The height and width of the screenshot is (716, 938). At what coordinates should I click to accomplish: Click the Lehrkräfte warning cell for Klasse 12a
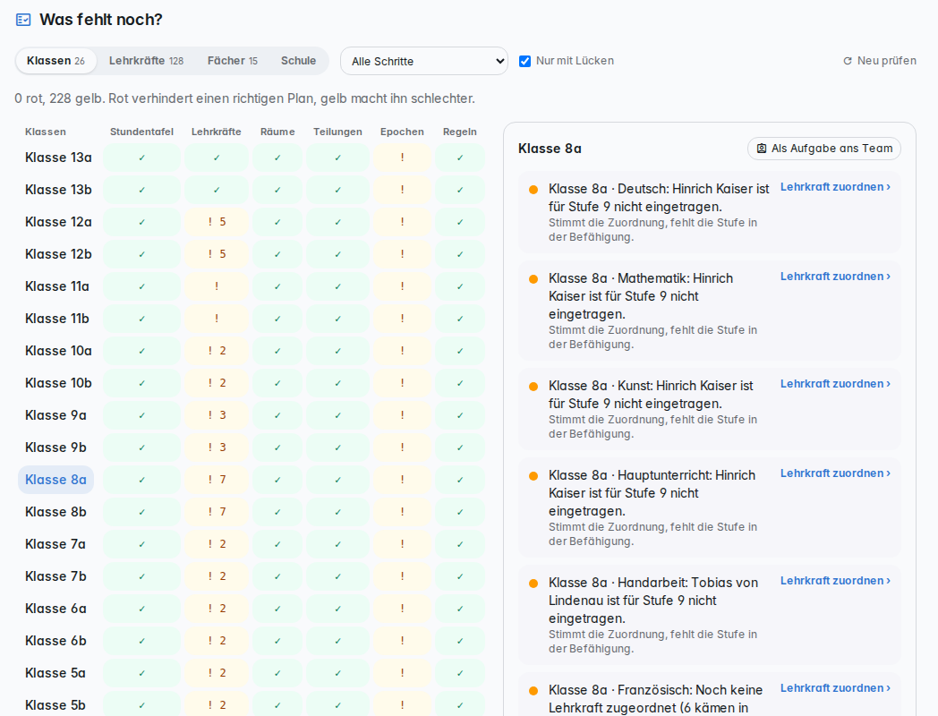tap(217, 222)
